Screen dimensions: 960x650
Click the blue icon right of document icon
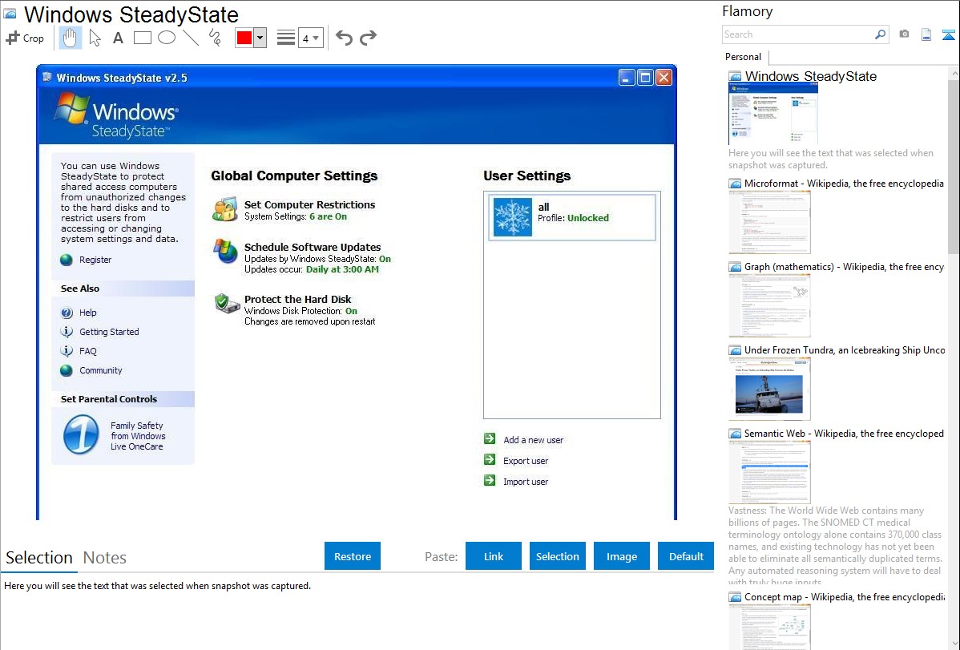[948, 34]
